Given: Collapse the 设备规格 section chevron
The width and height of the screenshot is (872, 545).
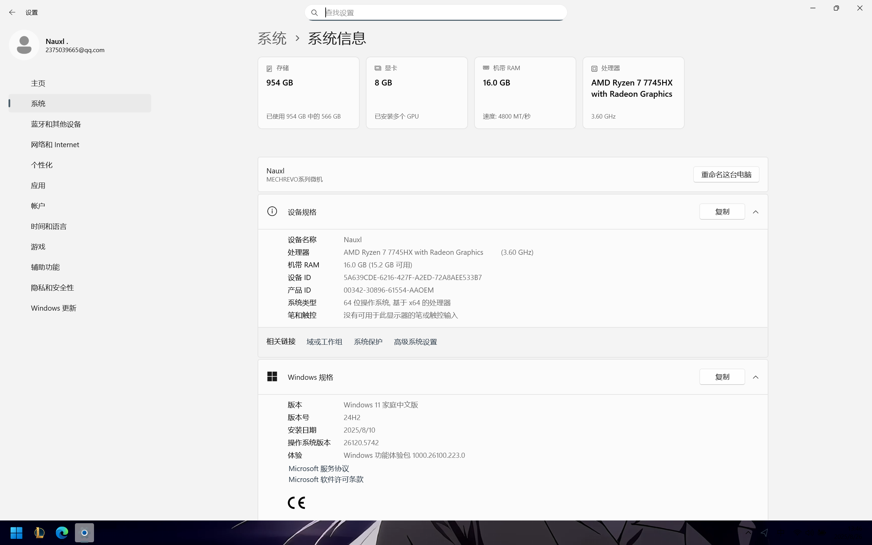Looking at the screenshot, I should point(756,212).
